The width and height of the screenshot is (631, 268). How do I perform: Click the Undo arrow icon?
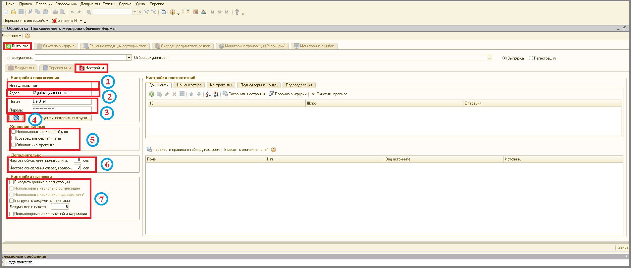pyautogui.click(x=72, y=12)
